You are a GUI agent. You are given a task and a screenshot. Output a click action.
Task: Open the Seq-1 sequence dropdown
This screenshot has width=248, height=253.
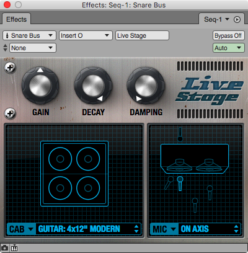tap(216, 19)
